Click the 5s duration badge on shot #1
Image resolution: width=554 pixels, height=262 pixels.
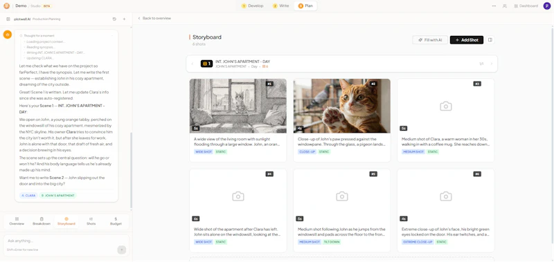tap(196, 129)
